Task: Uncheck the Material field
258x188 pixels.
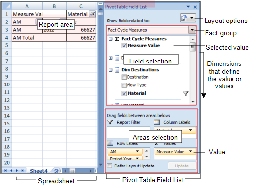Action: (x=124, y=93)
